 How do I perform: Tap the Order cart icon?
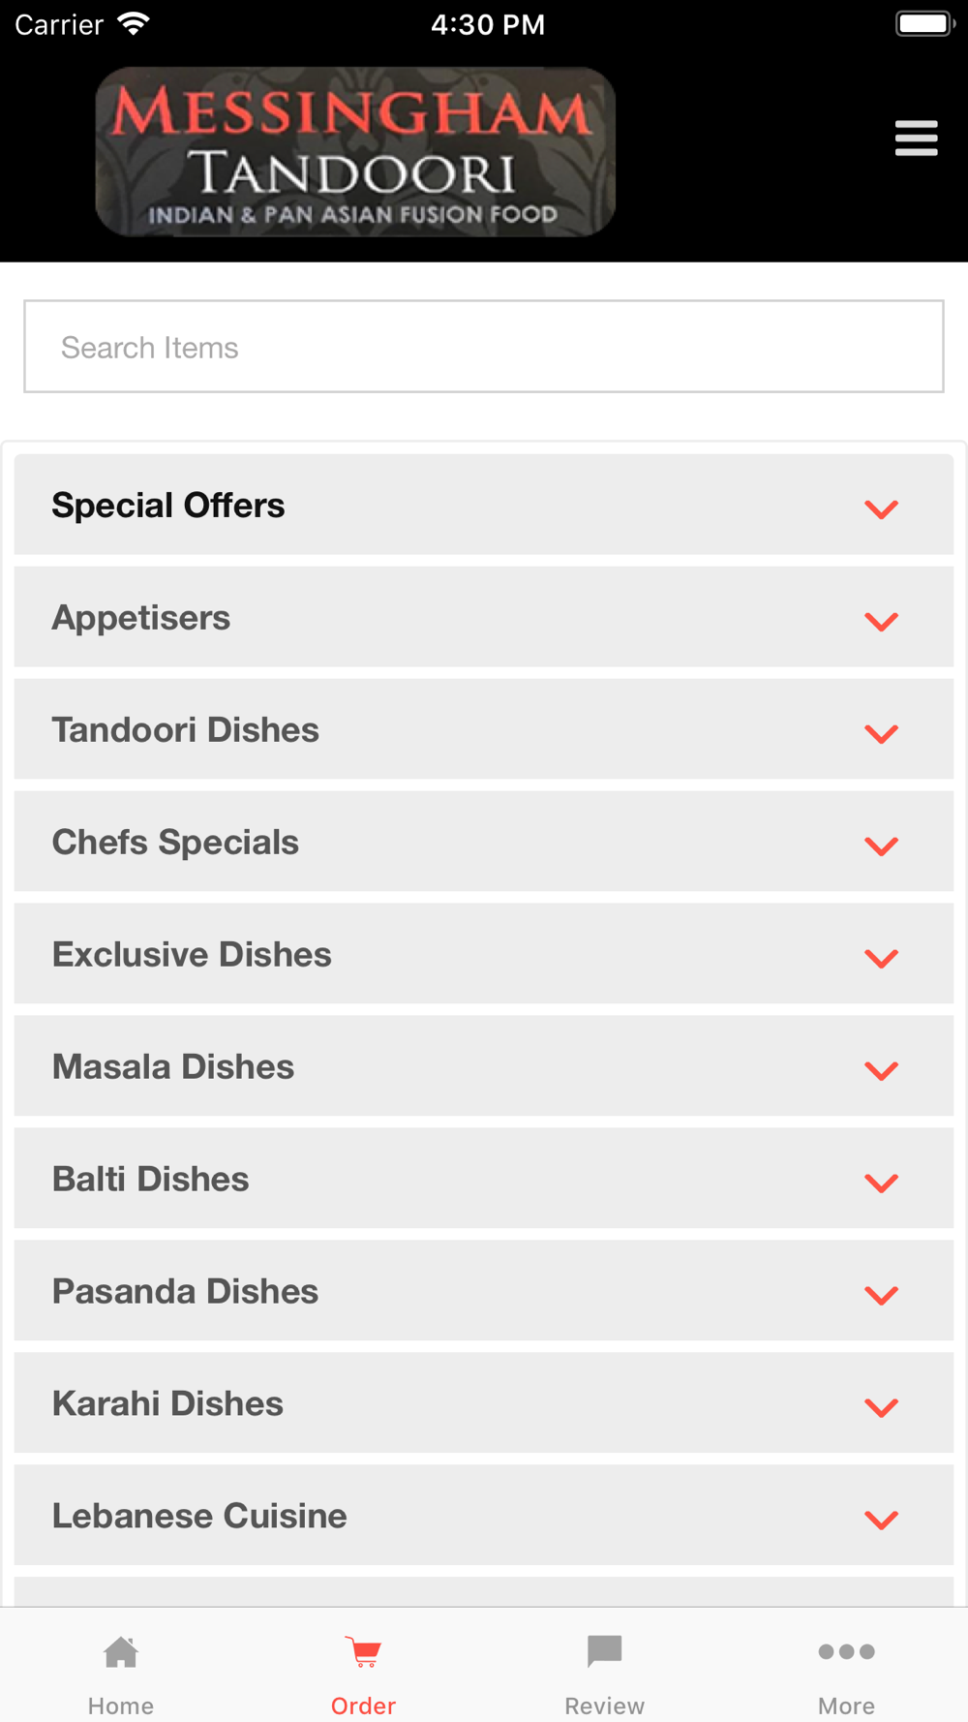tap(363, 1652)
